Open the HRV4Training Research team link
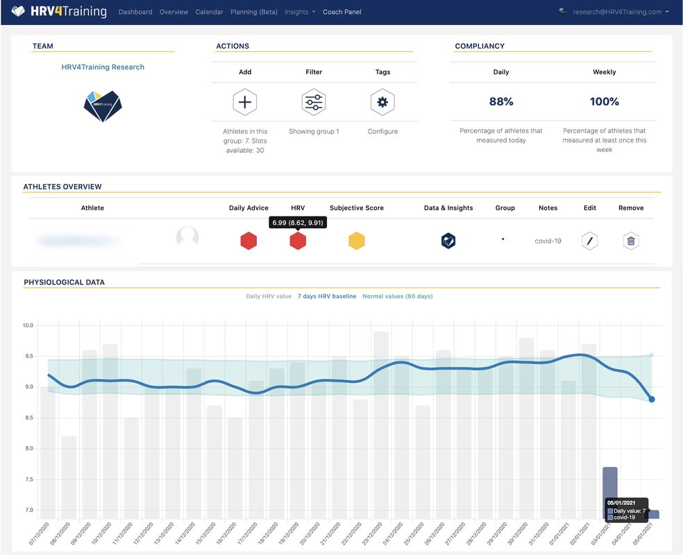 103,67
